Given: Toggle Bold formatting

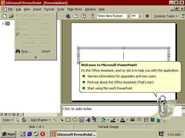Looking at the screenshot, I should pyautogui.click(x=147, y=16).
